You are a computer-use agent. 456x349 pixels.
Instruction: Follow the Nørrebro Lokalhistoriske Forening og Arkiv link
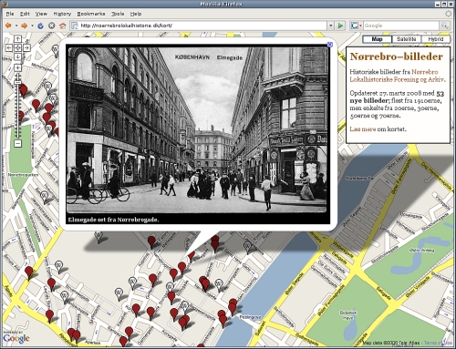(398, 76)
